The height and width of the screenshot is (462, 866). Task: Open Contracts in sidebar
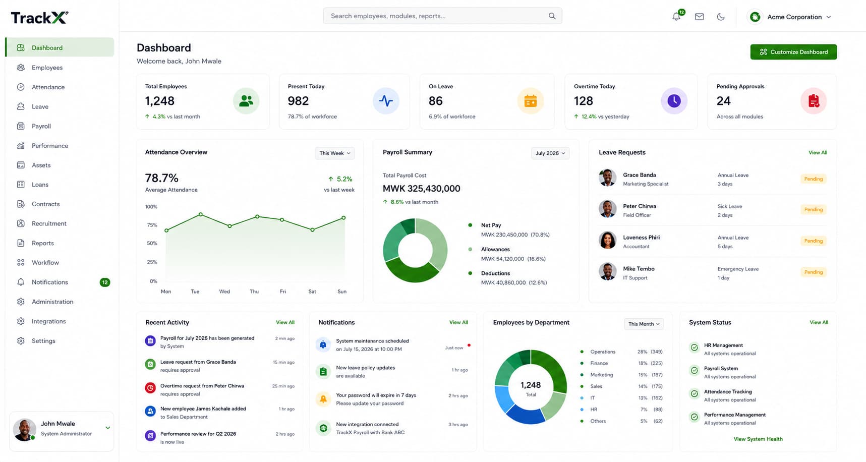point(60,204)
